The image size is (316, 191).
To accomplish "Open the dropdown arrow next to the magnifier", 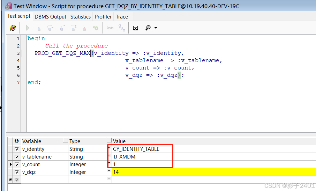I will coord(156,28).
